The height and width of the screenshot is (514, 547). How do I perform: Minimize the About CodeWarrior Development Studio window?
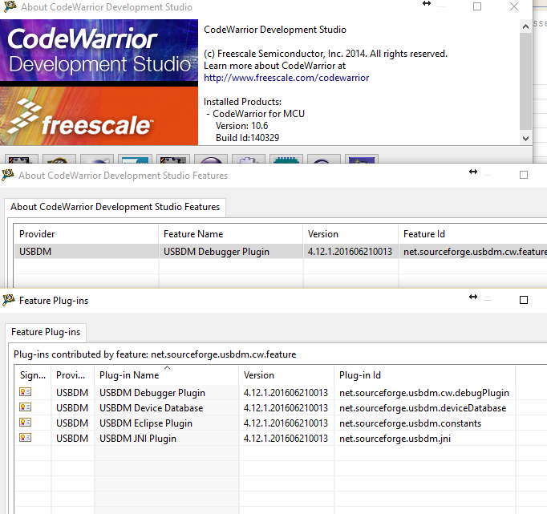pyautogui.click(x=441, y=6)
